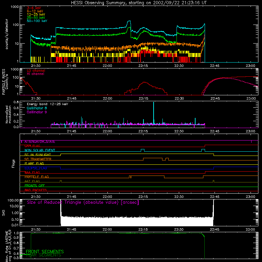
Task: Select the Collimator 9 legend entry
Action: point(37,112)
